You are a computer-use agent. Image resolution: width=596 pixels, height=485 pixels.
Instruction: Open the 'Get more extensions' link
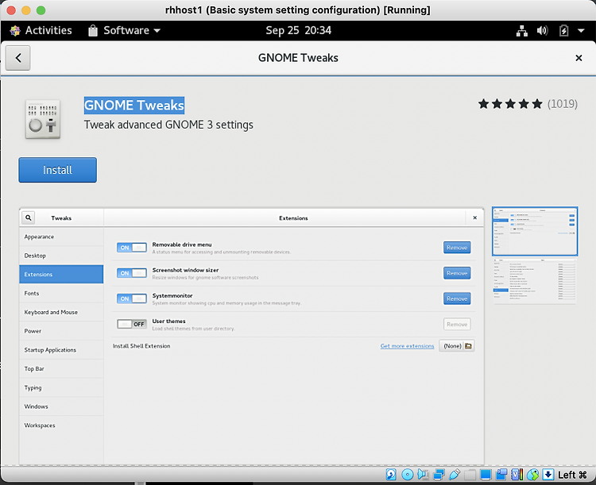pos(407,346)
